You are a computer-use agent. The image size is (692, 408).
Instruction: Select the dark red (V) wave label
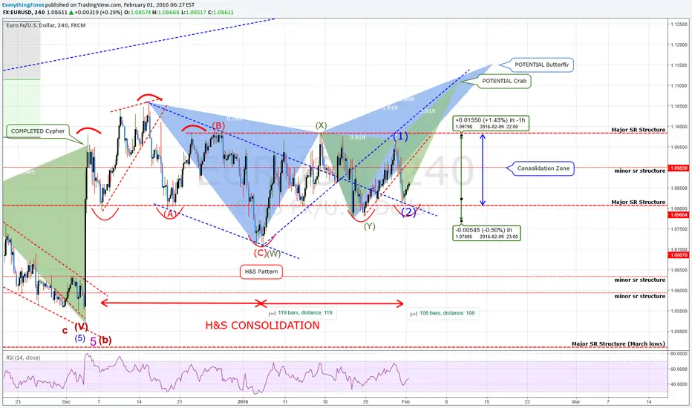click(81, 327)
